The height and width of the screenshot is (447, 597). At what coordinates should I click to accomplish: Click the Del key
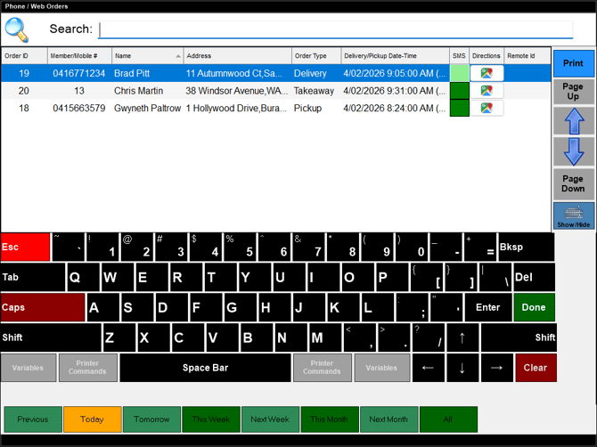(534, 277)
